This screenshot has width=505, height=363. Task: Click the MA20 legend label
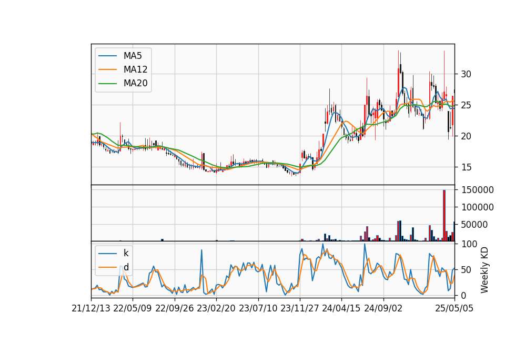(135, 83)
